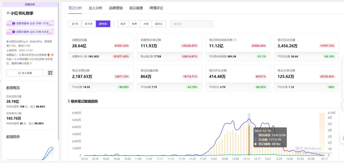Switch to 笔记分析 tab
Screen dimensions: 344x163
[x=75, y=8]
